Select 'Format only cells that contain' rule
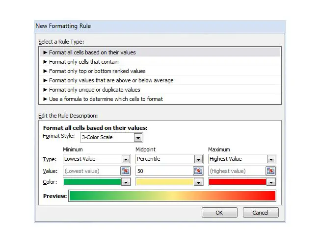 point(160,62)
